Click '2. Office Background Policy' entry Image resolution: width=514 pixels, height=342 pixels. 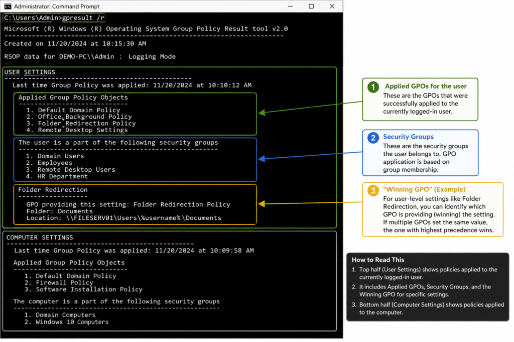(x=79, y=117)
